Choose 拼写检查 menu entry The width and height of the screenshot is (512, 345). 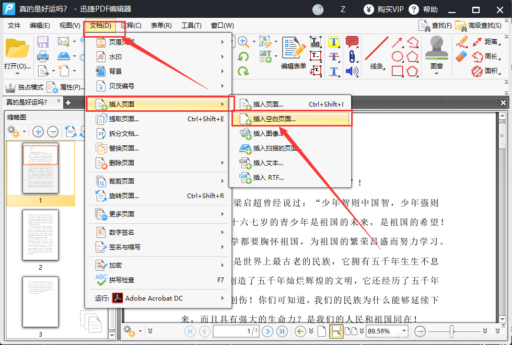point(158,280)
